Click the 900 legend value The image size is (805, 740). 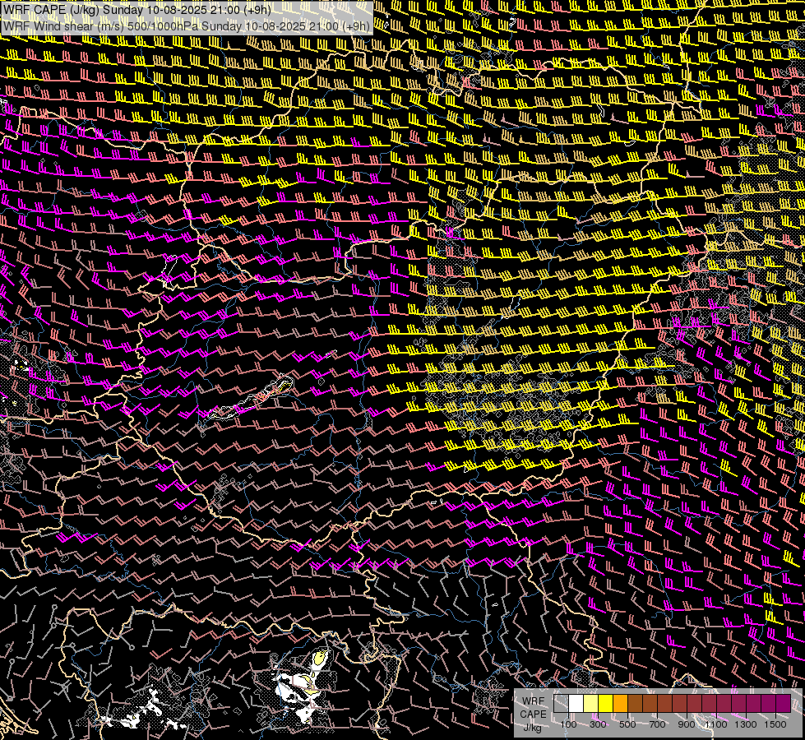687,724
